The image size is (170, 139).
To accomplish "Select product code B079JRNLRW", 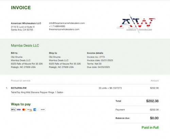I will 19,88.
